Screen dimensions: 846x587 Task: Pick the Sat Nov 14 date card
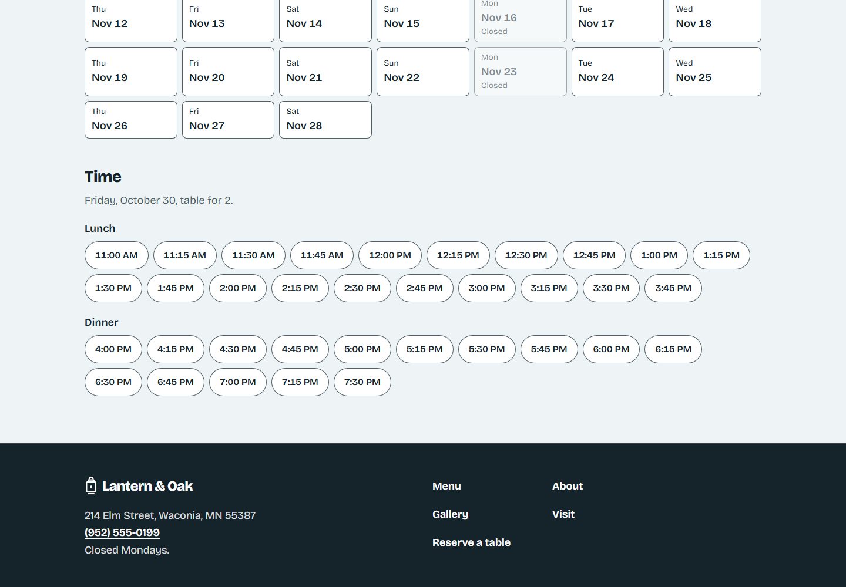coord(325,21)
